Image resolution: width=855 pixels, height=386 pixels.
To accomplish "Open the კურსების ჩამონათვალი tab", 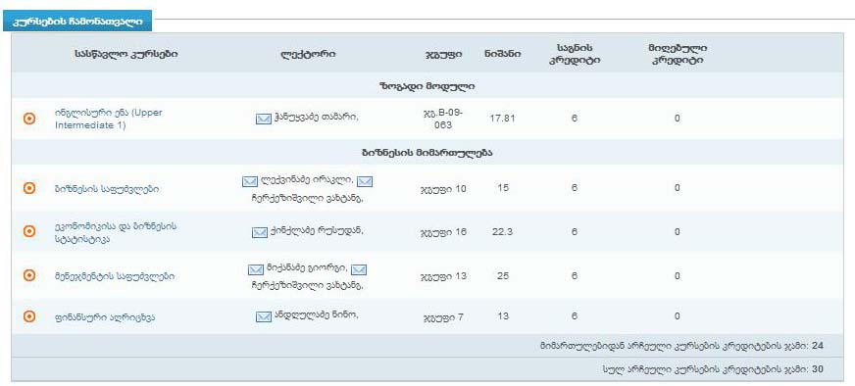I will (x=77, y=22).
